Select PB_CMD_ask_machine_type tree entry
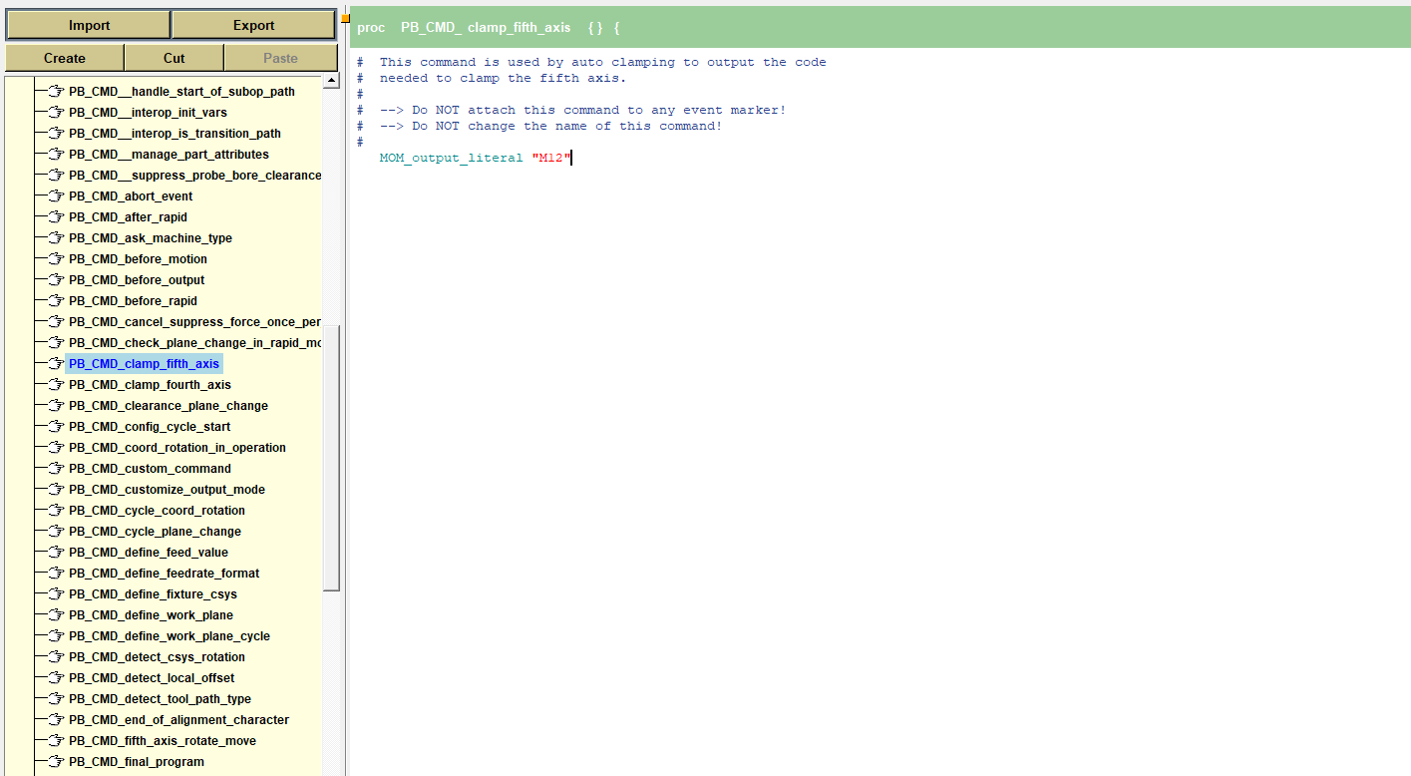Viewport: 1411px width, 776px height. click(x=150, y=238)
